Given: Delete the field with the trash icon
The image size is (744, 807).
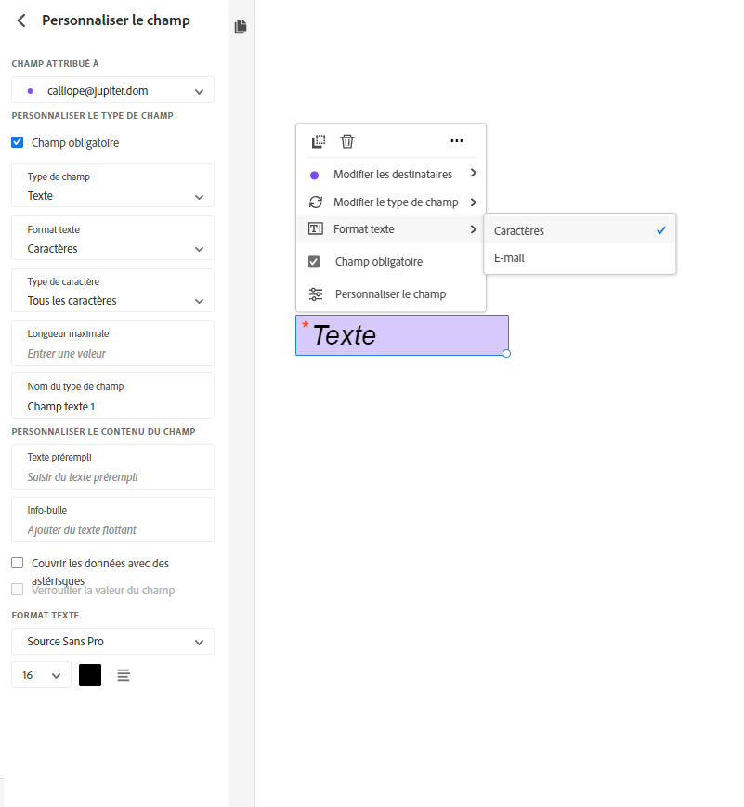Looking at the screenshot, I should coord(347,141).
